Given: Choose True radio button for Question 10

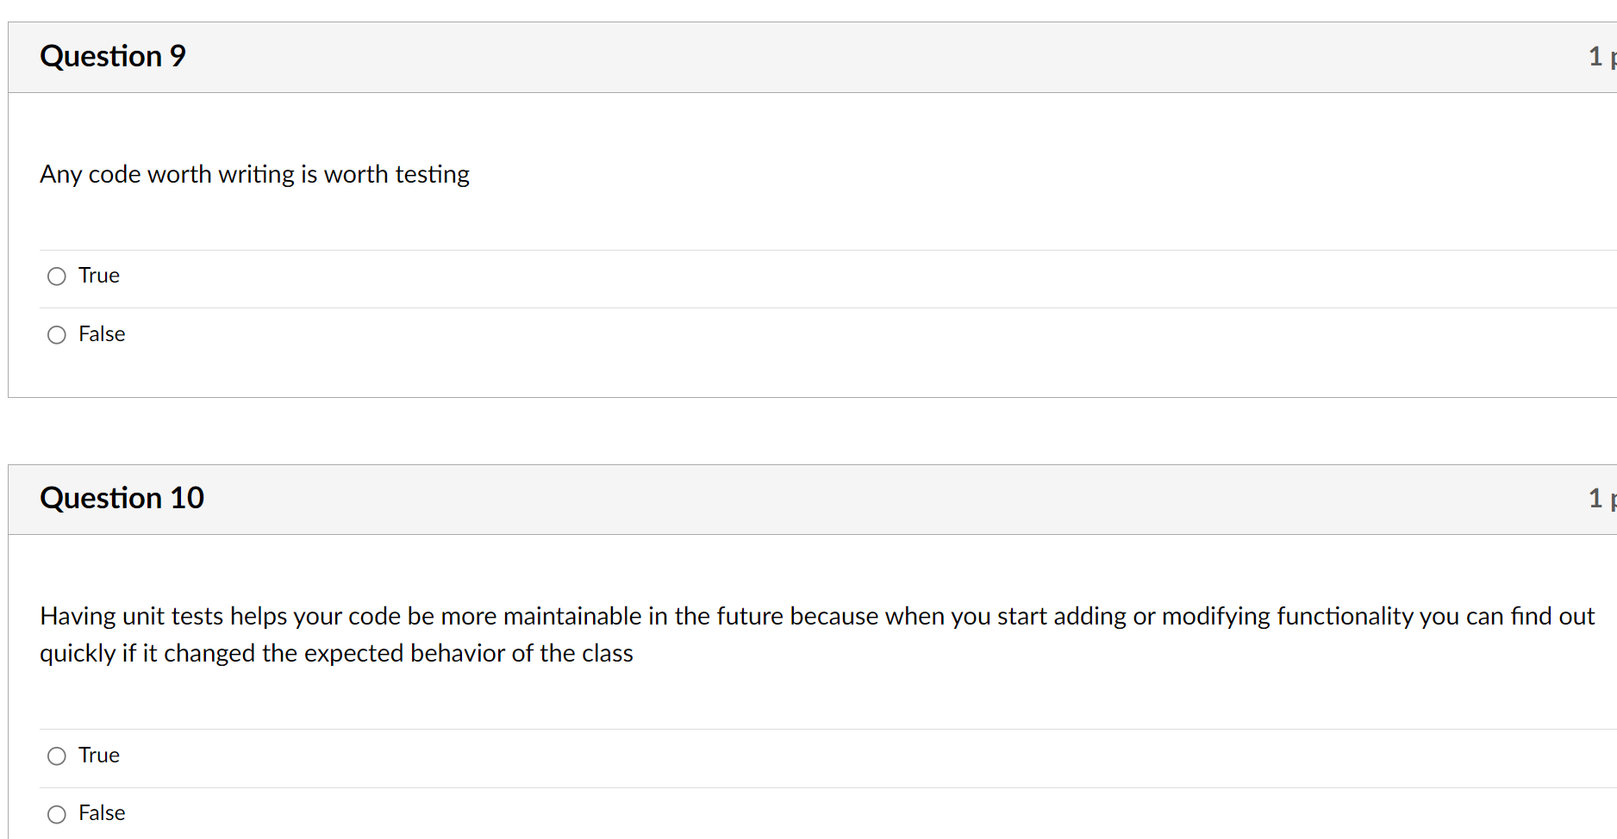Looking at the screenshot, I should pos(57,756).
